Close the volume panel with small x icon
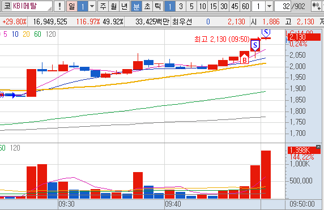This screenshot has width=324, height=210. (318, 147)
